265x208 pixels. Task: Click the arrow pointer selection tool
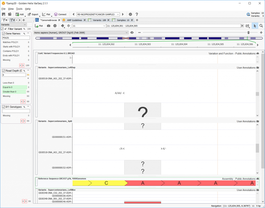(255, 26)
